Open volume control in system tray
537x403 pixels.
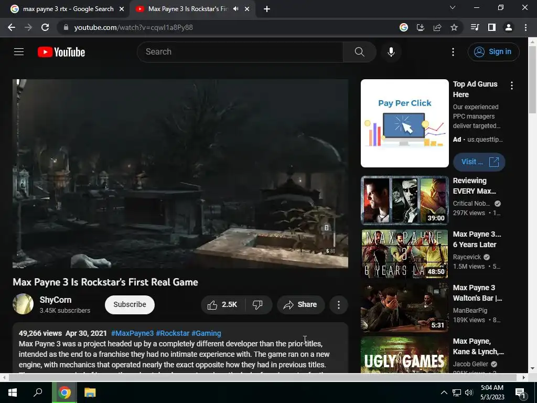pyautogui.click(x=469, y=393)
